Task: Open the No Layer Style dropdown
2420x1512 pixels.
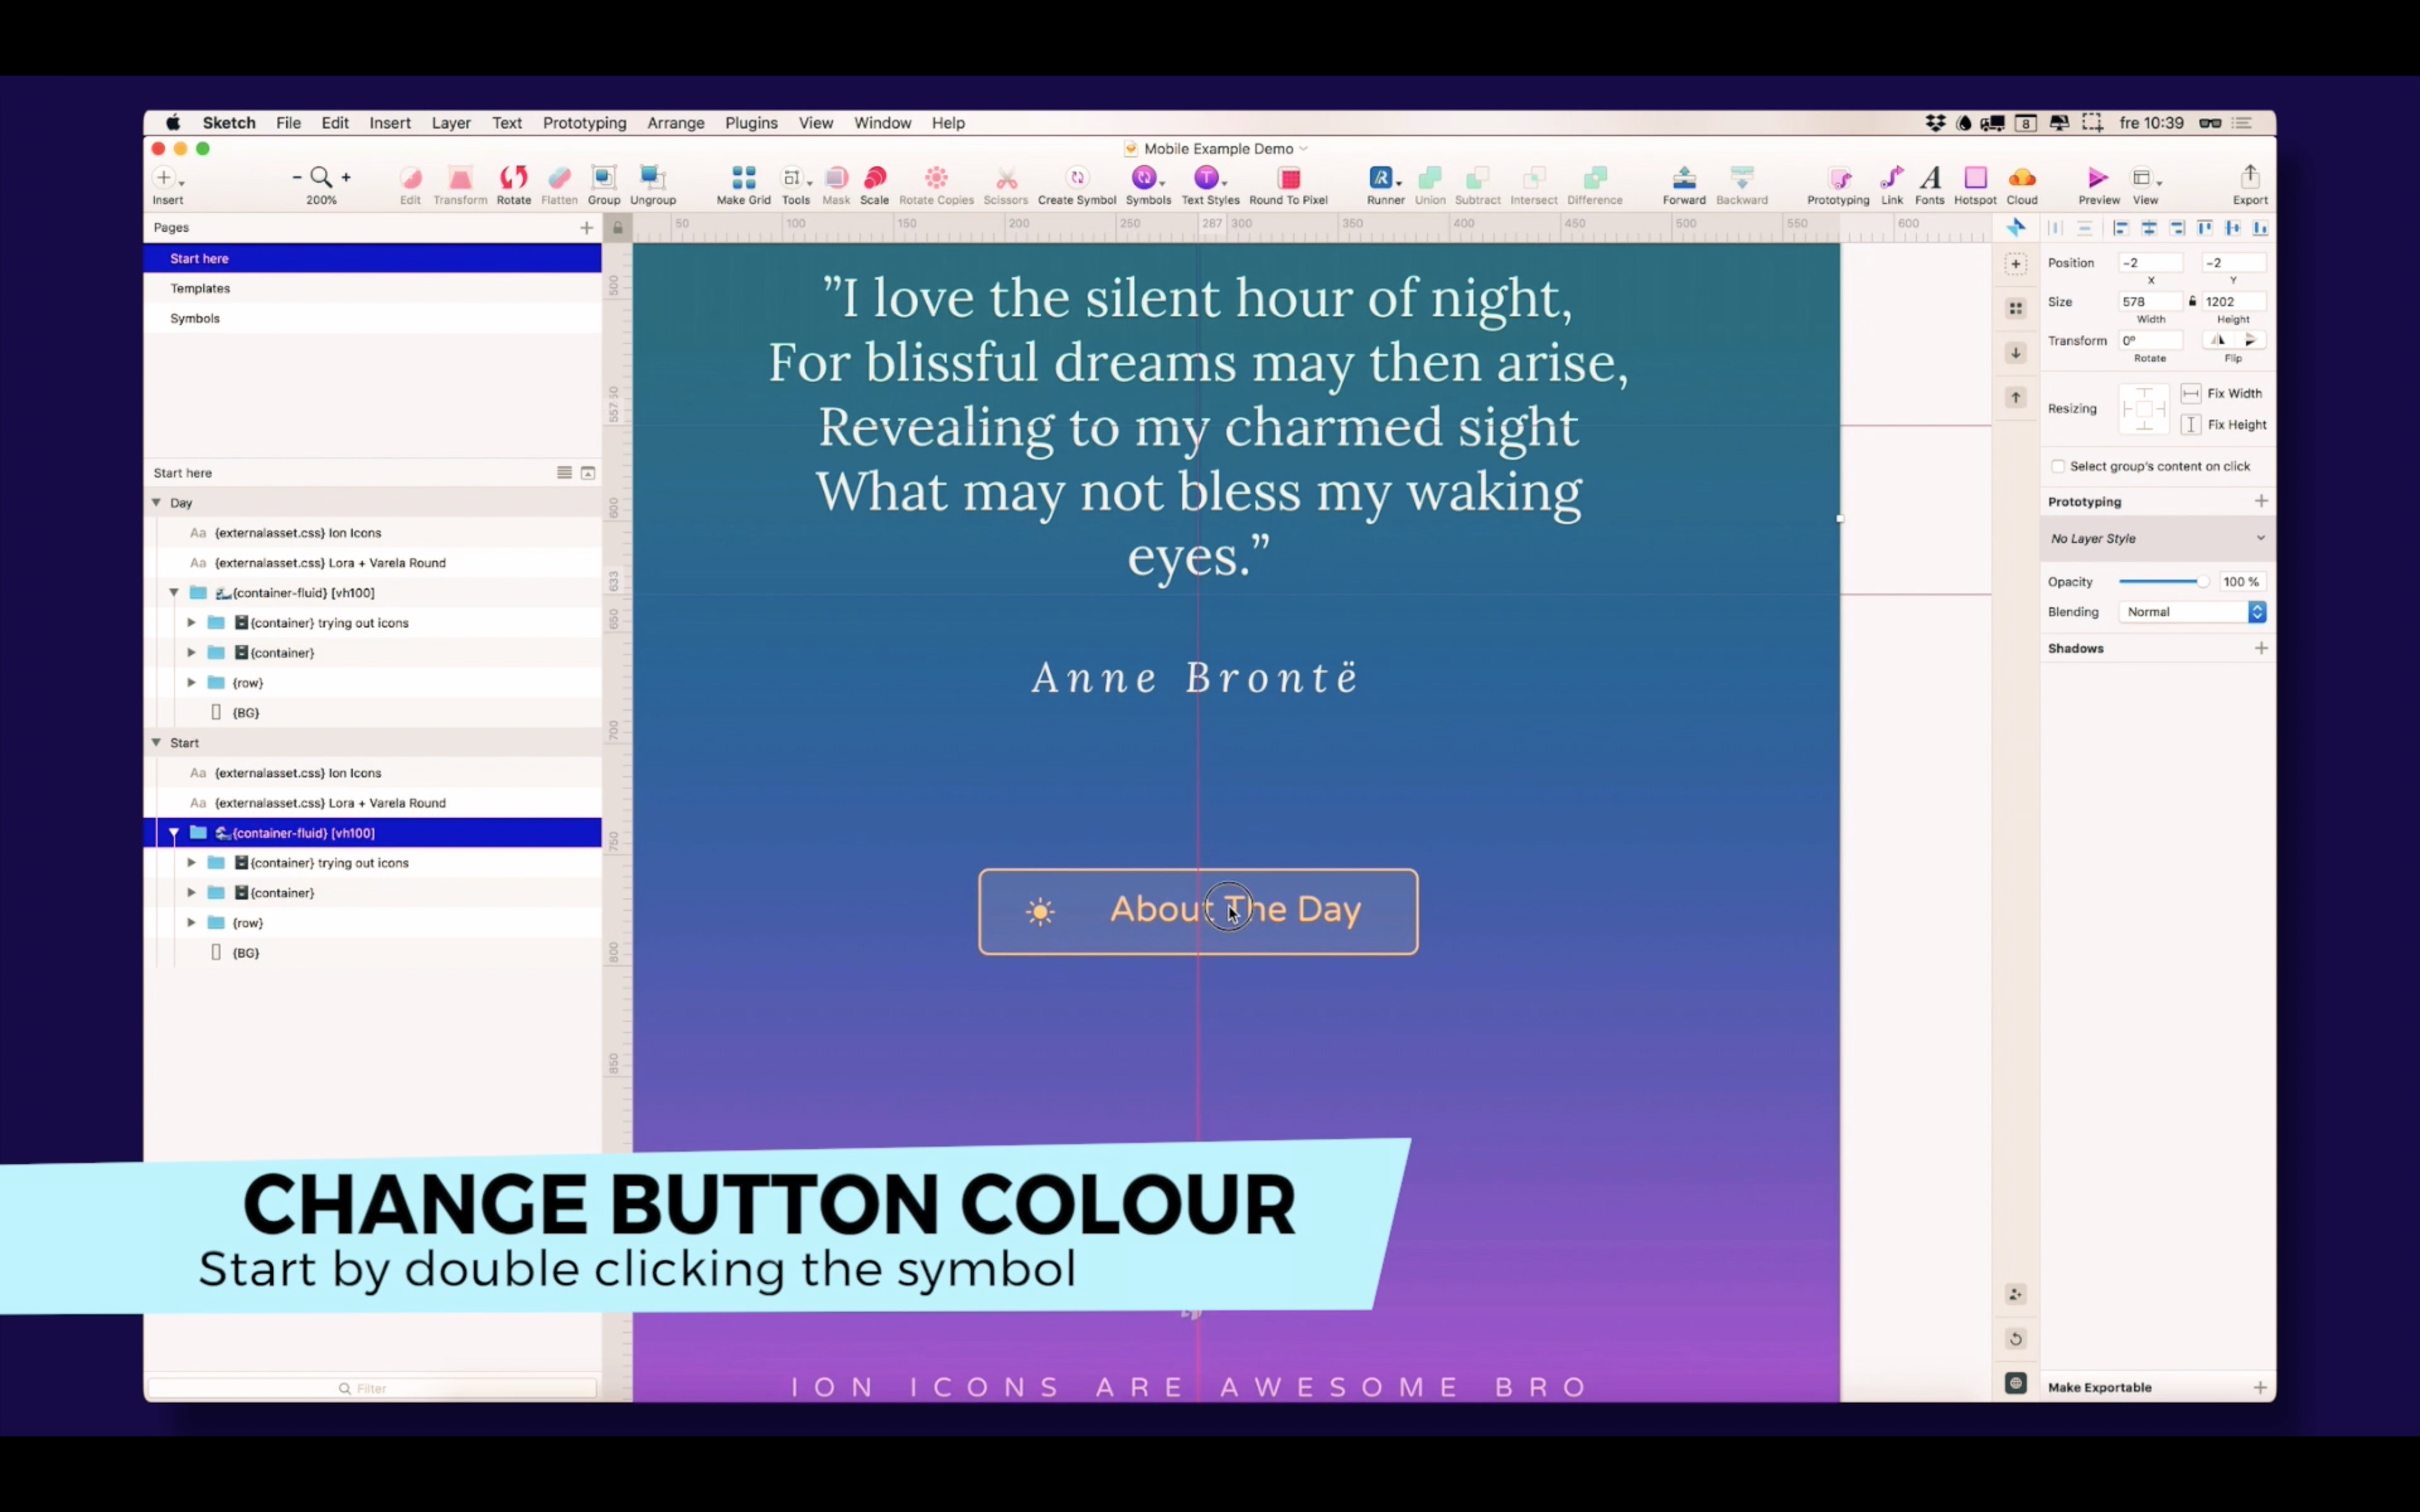Action: pos(2157,538)
